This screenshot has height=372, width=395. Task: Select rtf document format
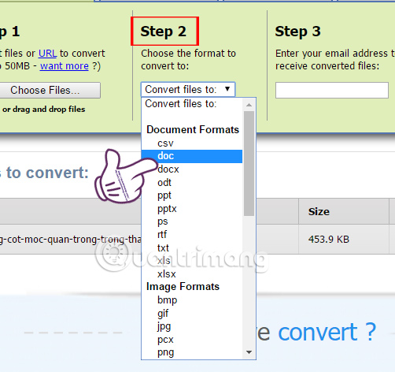coord(192,235)
